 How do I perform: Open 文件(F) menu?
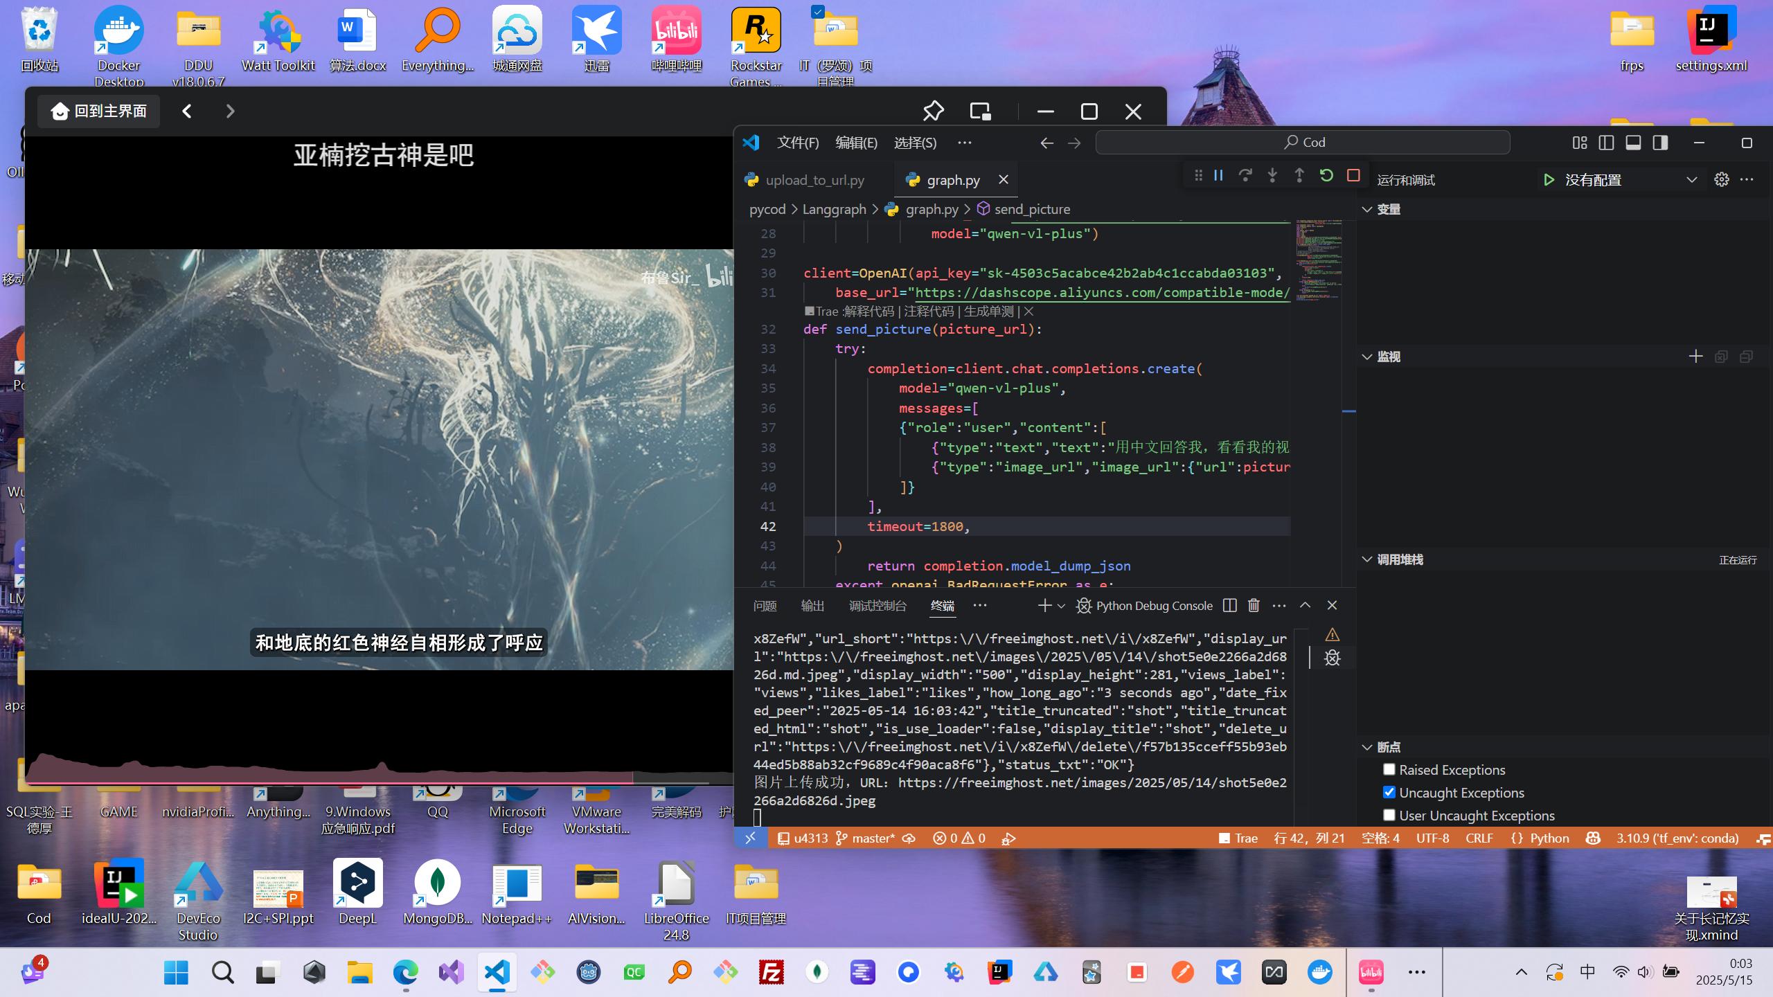pyautogui.click(x=798, y=143)
